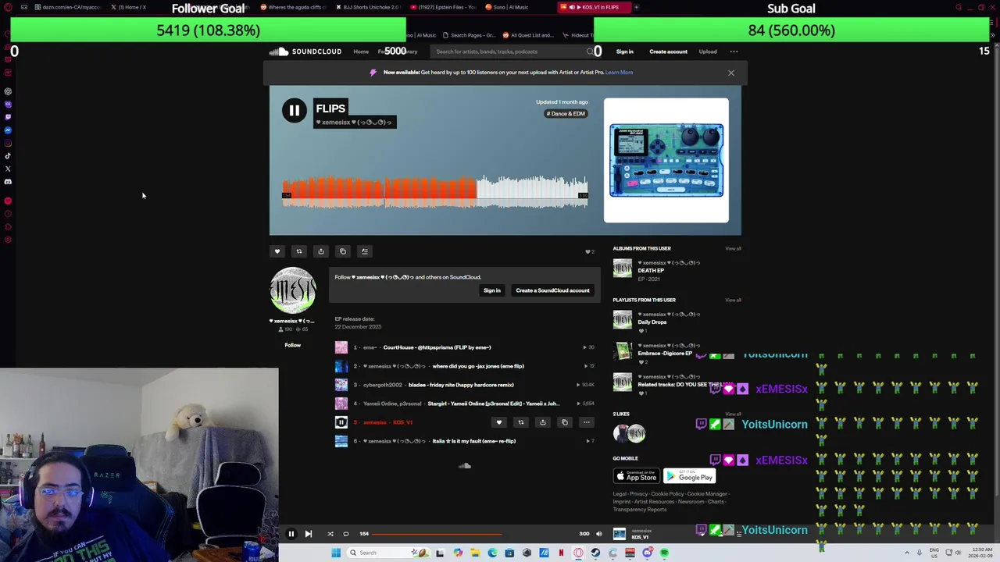This screenshot has width=1000, height=562.
Task: Click Sign in in the follow prompt
Action: coord(492,290)
